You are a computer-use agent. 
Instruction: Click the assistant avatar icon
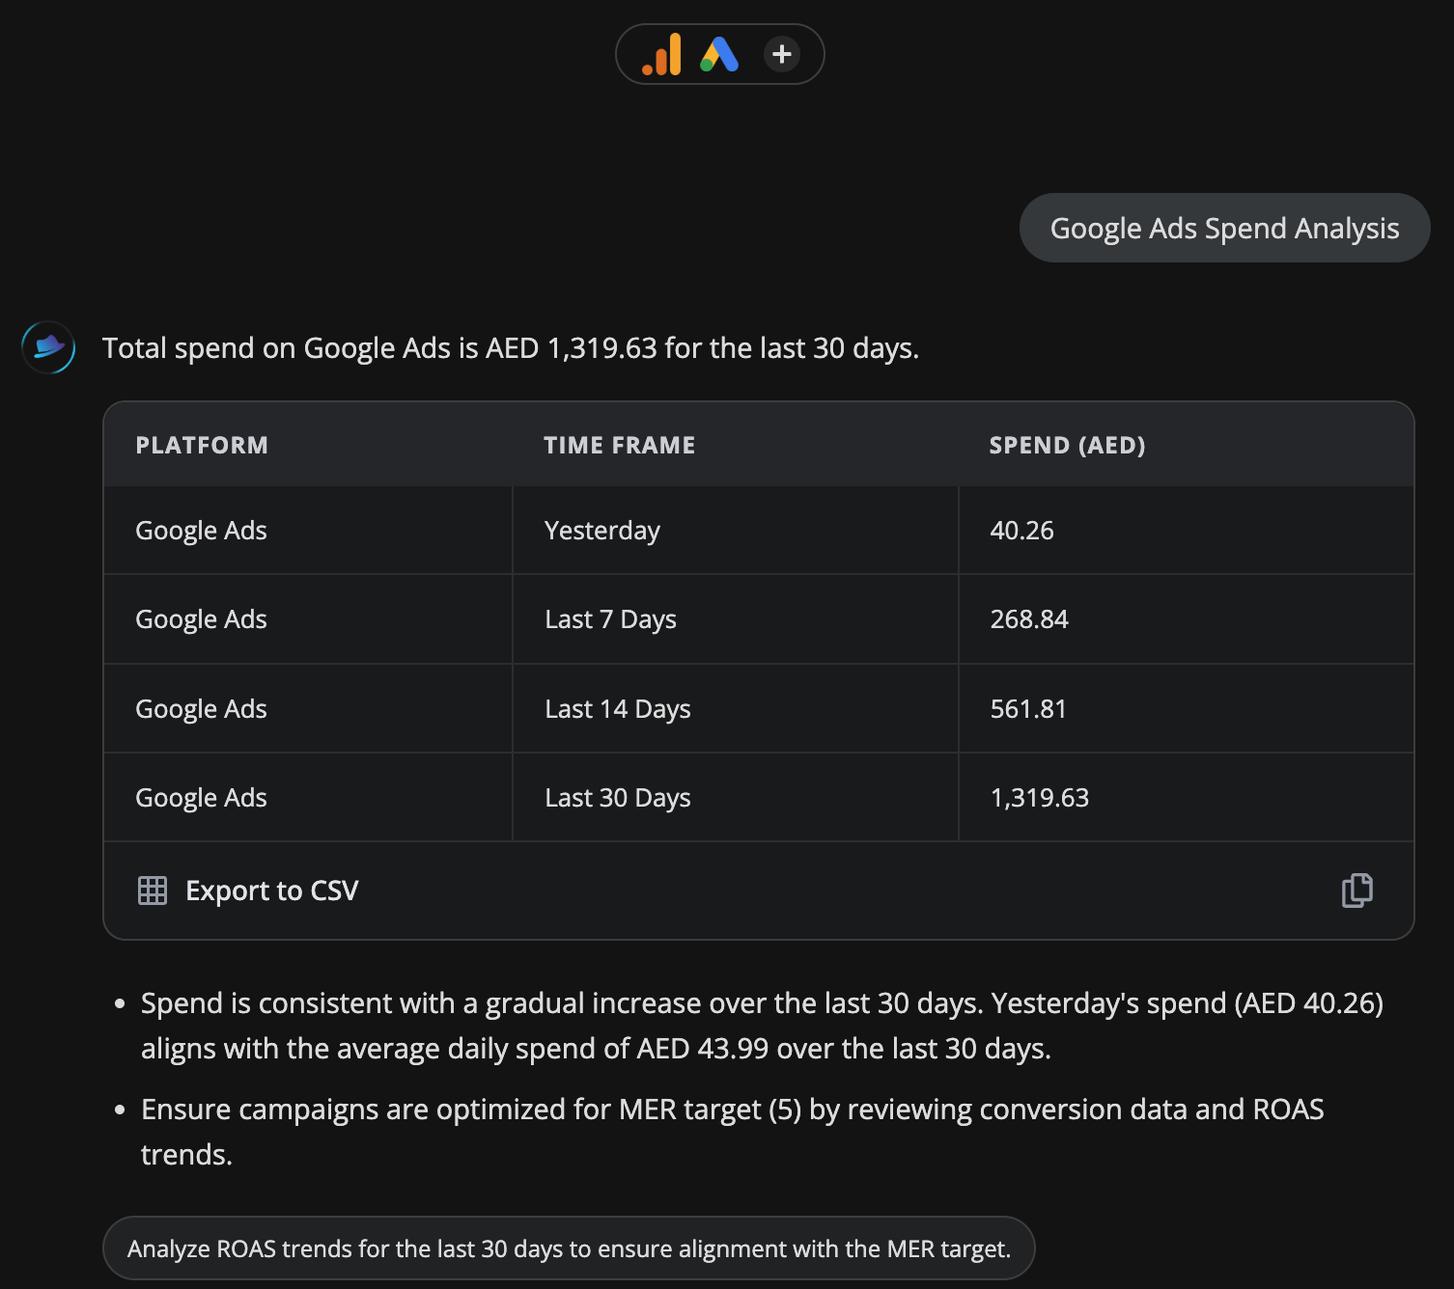click(x=48, y=347)
